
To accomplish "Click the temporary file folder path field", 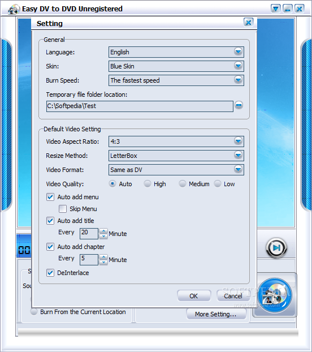I will pos(140,106).
